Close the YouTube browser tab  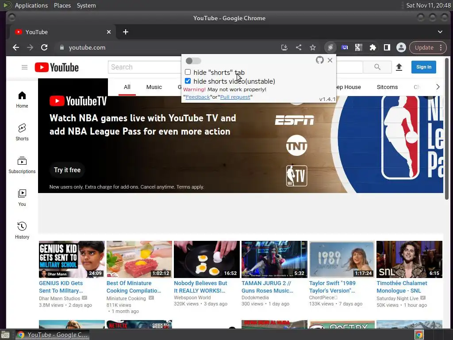pyautogui.click(x=109, y=32)
